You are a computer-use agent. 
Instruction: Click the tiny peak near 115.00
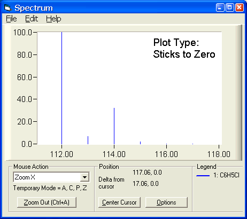[x=140, y=143]
